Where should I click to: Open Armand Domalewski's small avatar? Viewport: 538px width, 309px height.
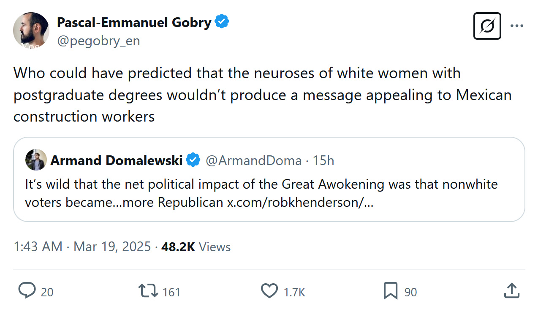(x=36, y=160)
